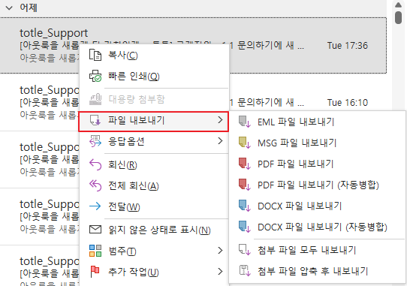
Task: Open the 파일 내보내기 menu entry
Action: [154, 122]
